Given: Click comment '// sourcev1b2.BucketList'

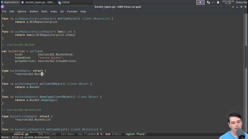Looking at the screenshot, I should pyautogui.click(x=22, y=110).
